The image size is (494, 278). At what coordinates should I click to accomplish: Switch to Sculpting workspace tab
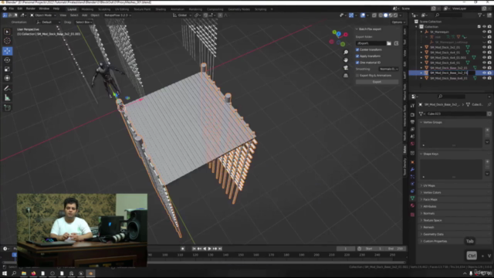(104, 9)
